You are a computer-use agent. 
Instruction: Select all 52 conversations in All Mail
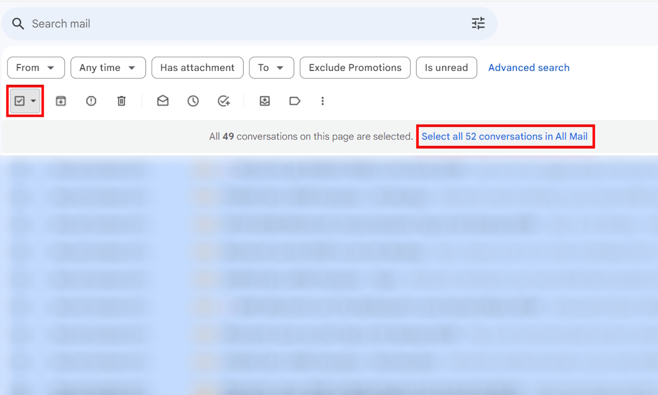504,136
